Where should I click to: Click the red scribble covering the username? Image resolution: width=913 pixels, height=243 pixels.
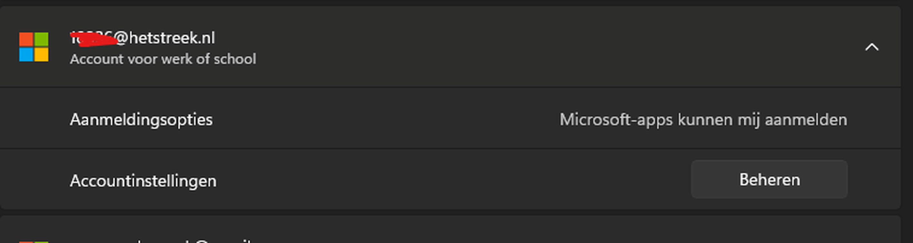[94, 39]
